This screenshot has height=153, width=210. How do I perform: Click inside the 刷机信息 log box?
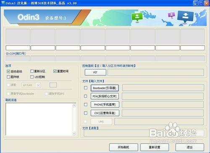[39, 119]
